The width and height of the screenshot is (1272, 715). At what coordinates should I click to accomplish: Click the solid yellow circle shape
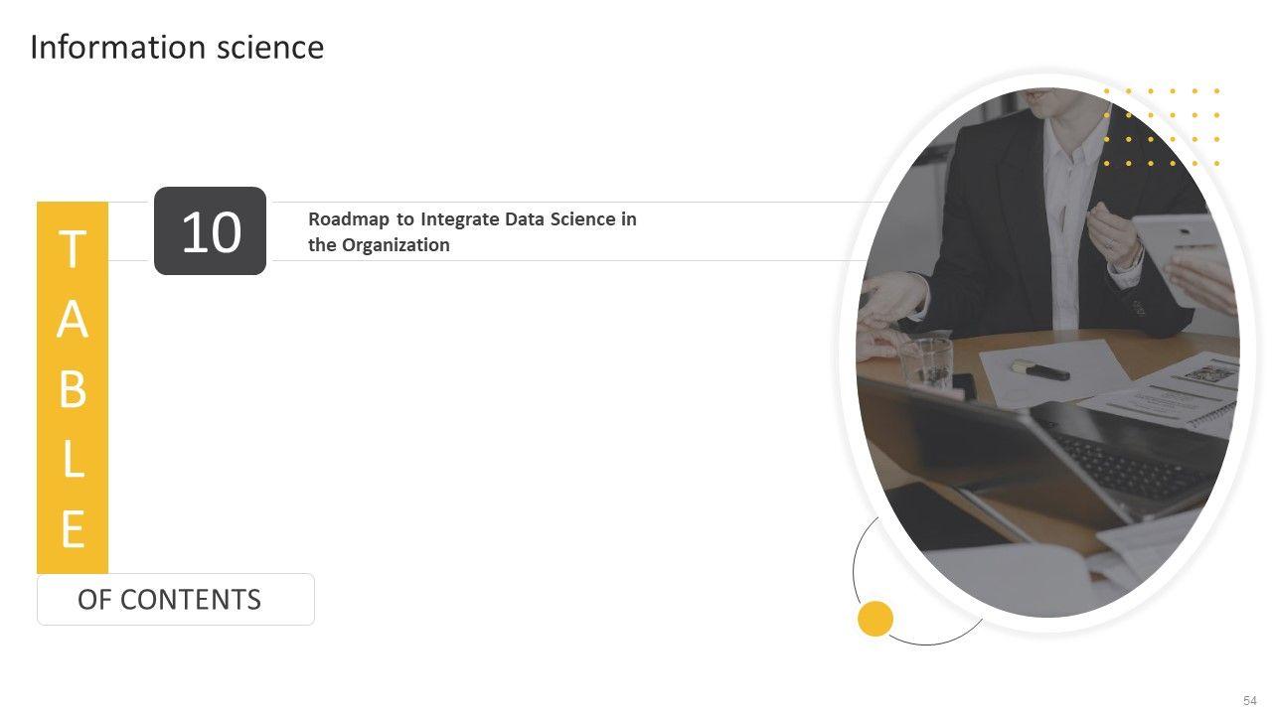point(875,618)
